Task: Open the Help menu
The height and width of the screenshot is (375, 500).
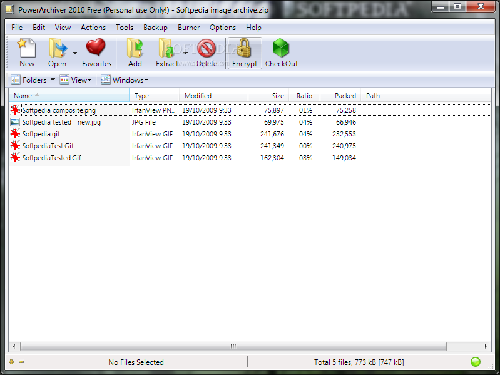Action: pyautogui.click(x=253, y=28)
